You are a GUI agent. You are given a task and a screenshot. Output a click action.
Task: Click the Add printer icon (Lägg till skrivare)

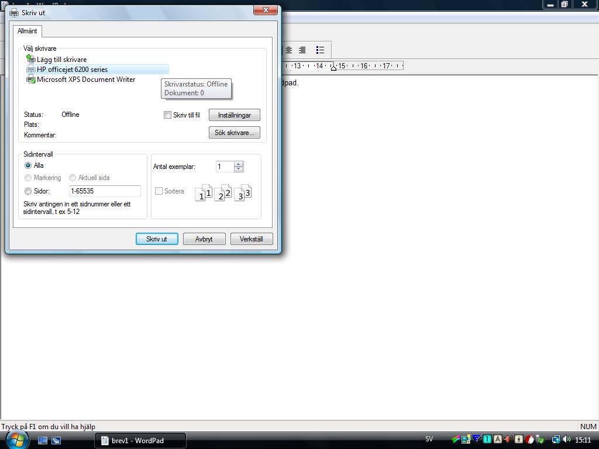pos(30,59)
